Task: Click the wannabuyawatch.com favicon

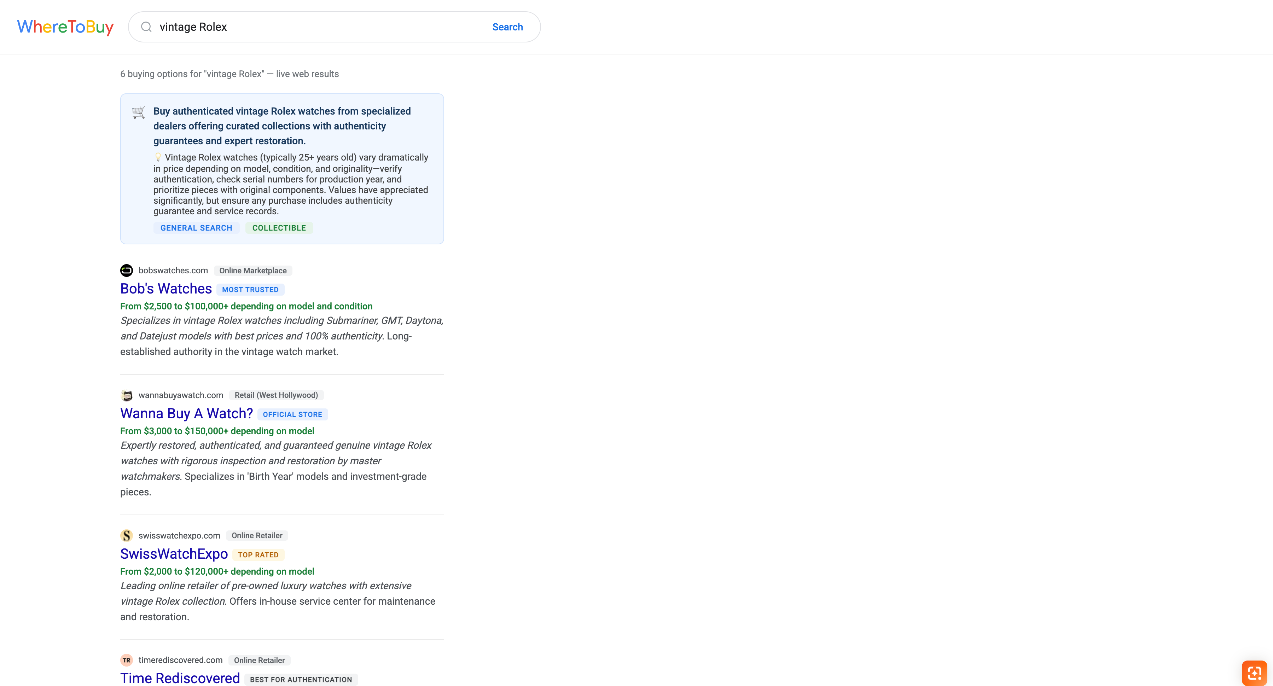Action: point(127,395)
